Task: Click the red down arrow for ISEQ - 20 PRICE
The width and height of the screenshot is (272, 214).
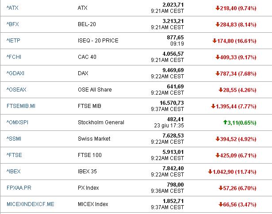Action: coord(215,41)
